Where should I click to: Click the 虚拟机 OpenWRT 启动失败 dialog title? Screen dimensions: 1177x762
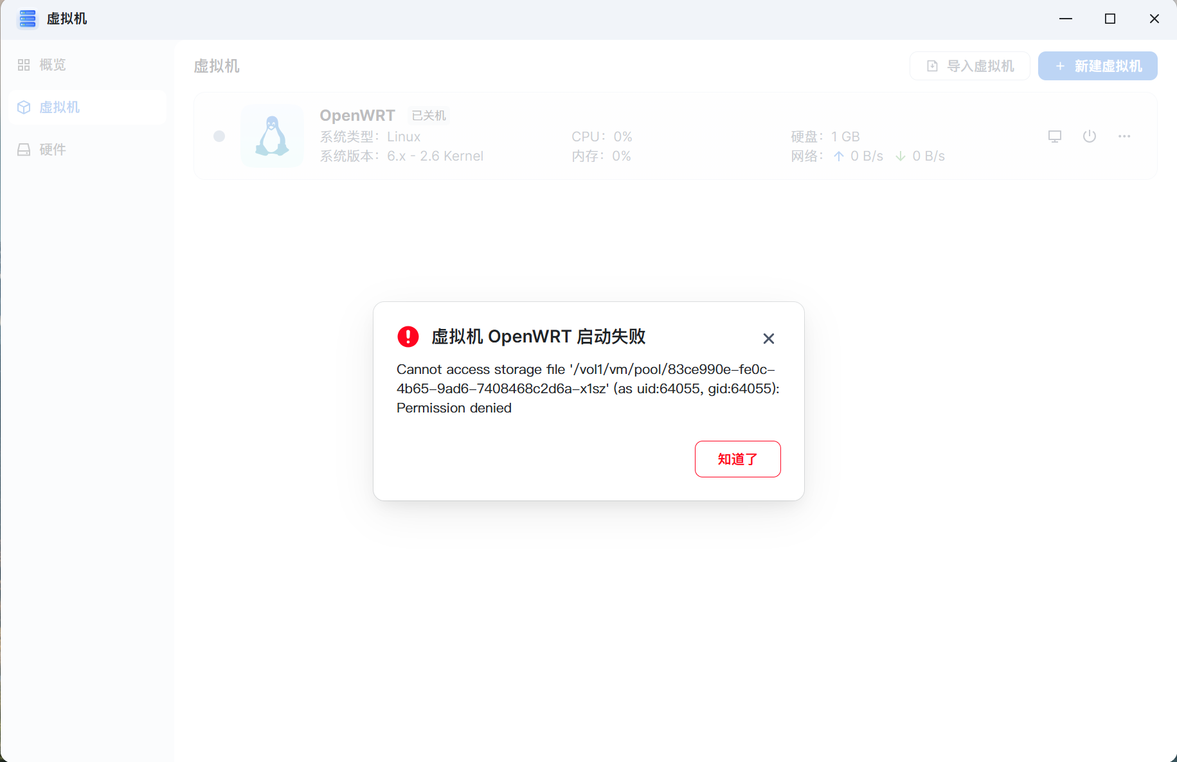[539, 337]
